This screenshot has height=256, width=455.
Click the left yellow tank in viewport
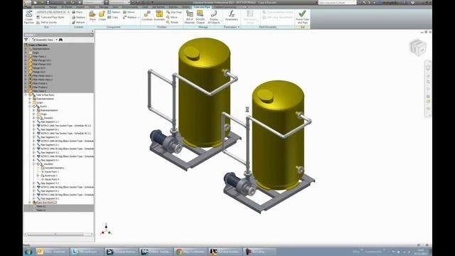(x=204, y=93)
